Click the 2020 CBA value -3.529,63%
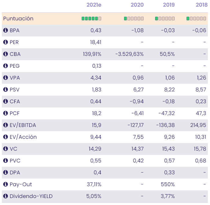Image resolution: width=210 pixels, height=205 pixels. [x=130, y=54]
